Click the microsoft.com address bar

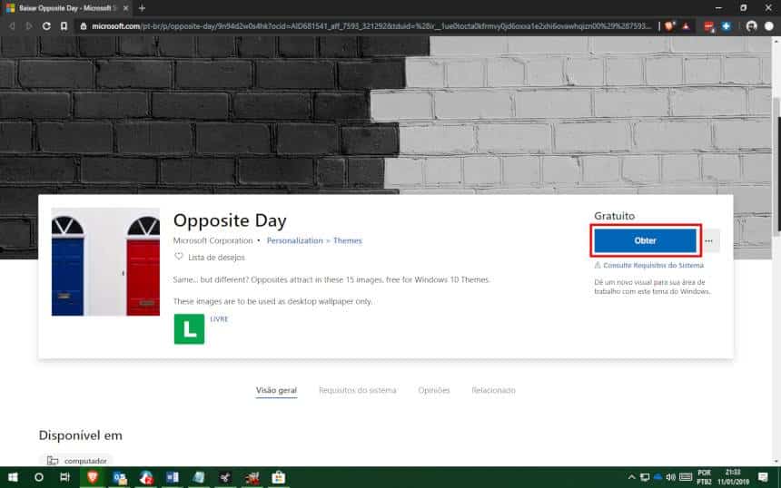click(366, 26)
